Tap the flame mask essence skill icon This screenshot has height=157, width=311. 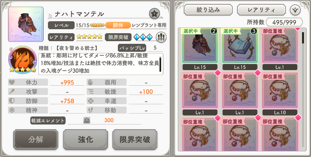[23, 60]
